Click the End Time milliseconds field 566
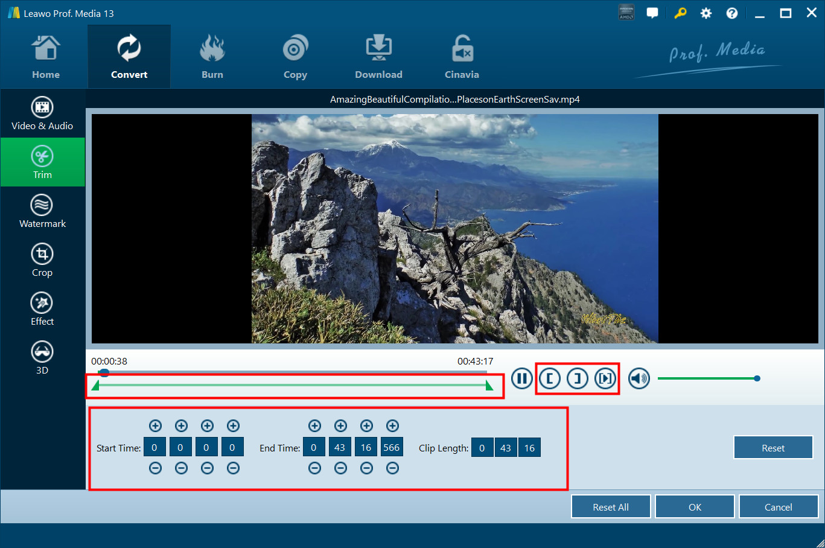 point(392,448)
